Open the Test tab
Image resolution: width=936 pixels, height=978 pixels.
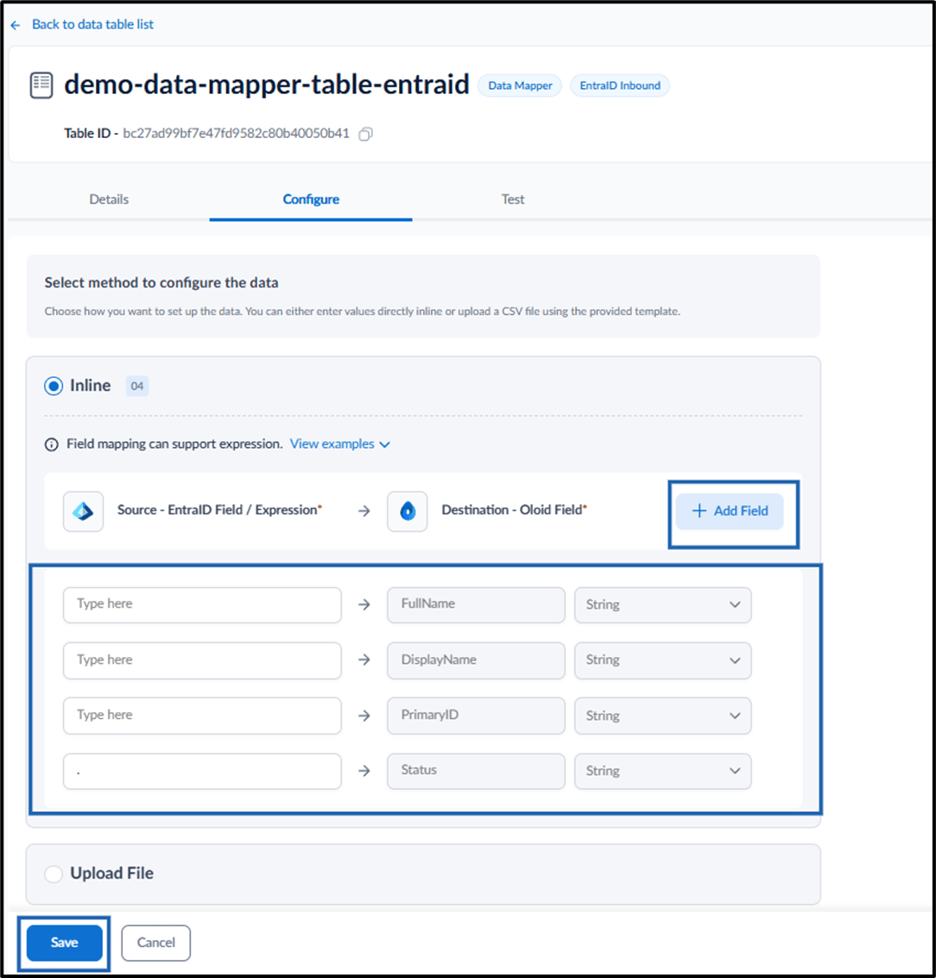[513, 199]
